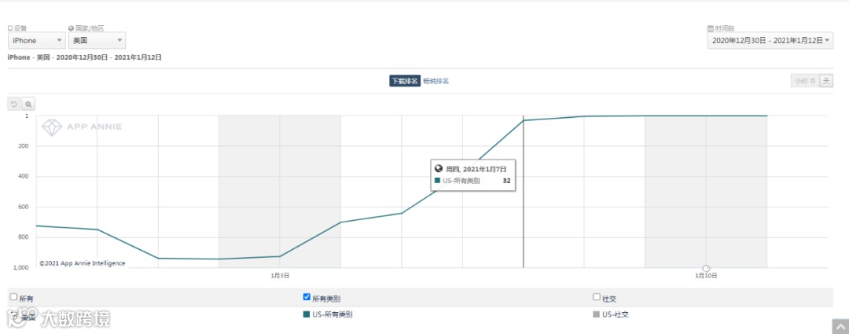Click the scroll-to-top arrow button

coord(840,326)
